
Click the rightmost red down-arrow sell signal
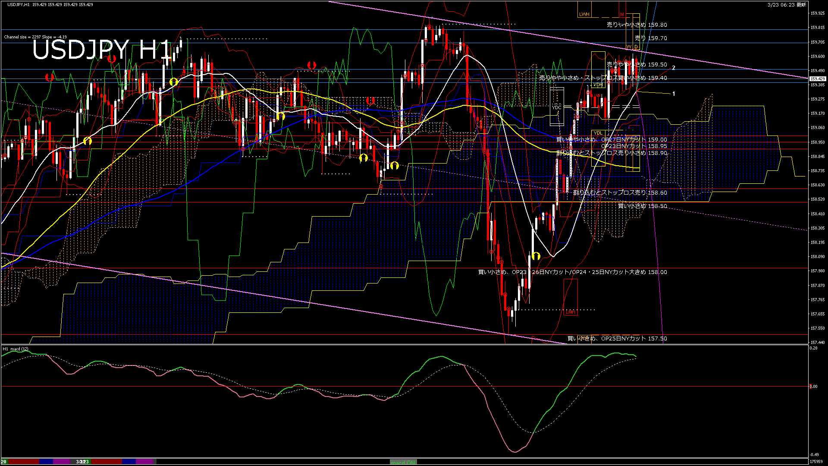point(370,101)
